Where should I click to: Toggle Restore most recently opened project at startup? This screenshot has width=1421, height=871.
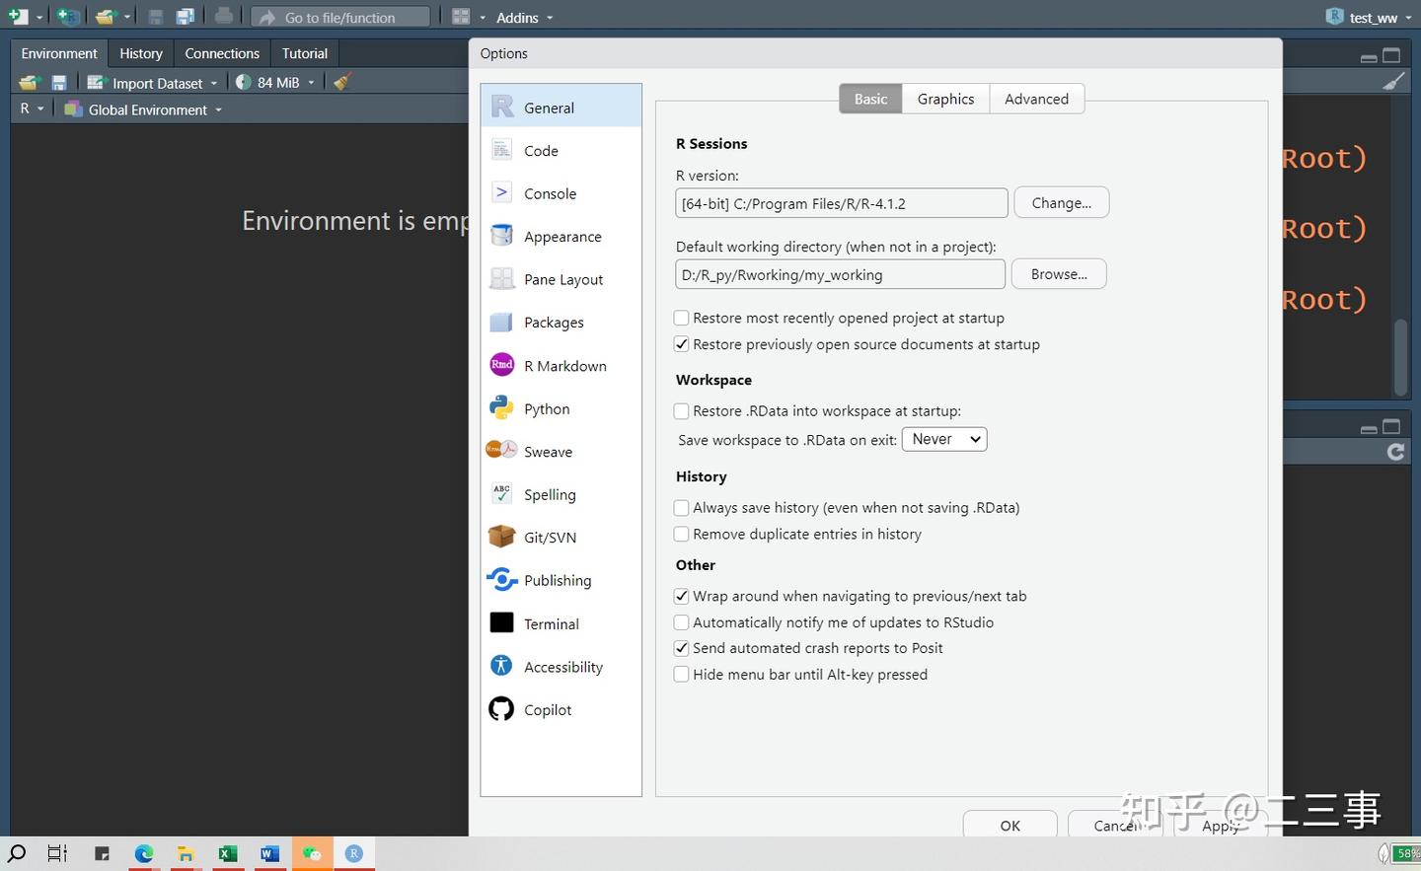pos(681,319)
